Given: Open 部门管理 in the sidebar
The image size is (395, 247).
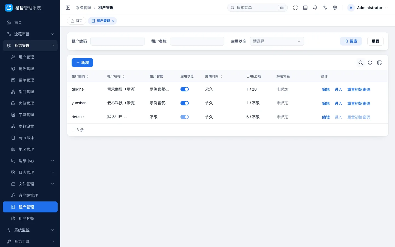Looking at the screenshot, I should (x=30, y=92).
